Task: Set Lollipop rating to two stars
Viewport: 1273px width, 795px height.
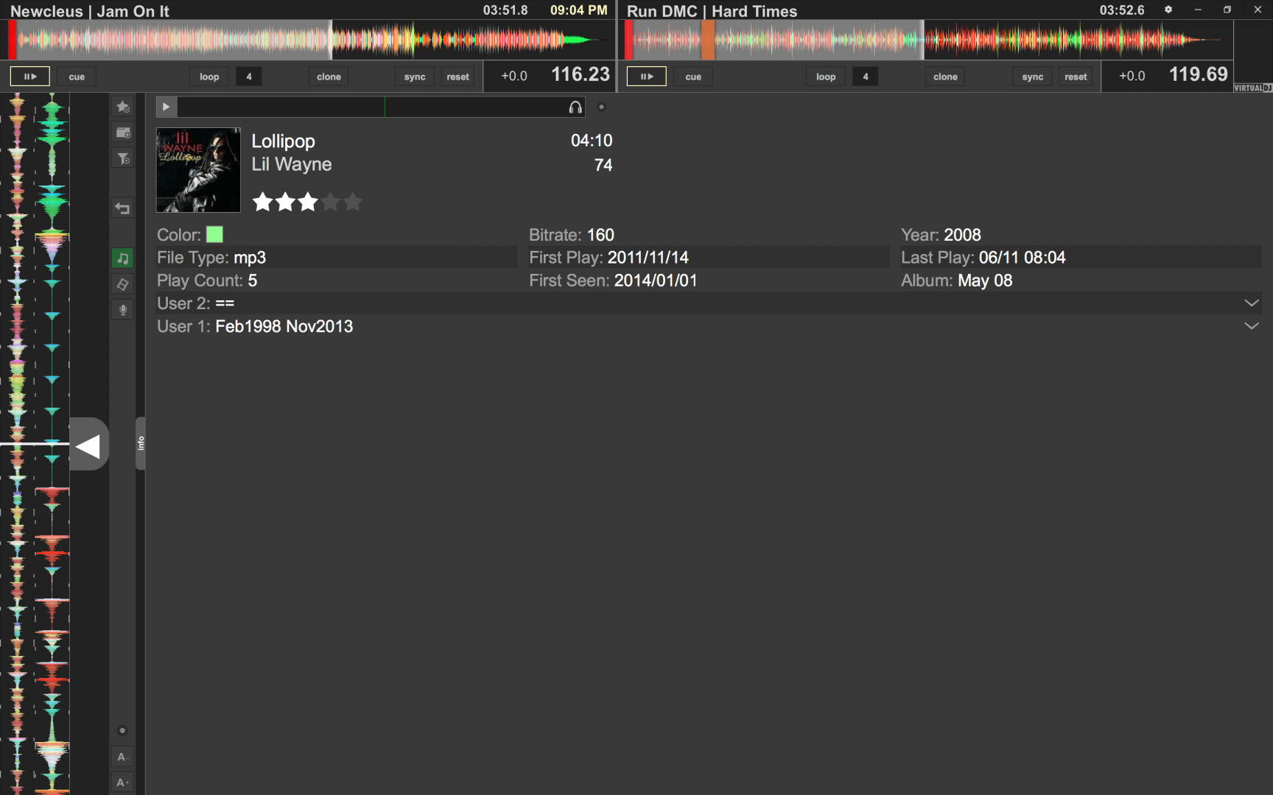Action: [285, 202]
